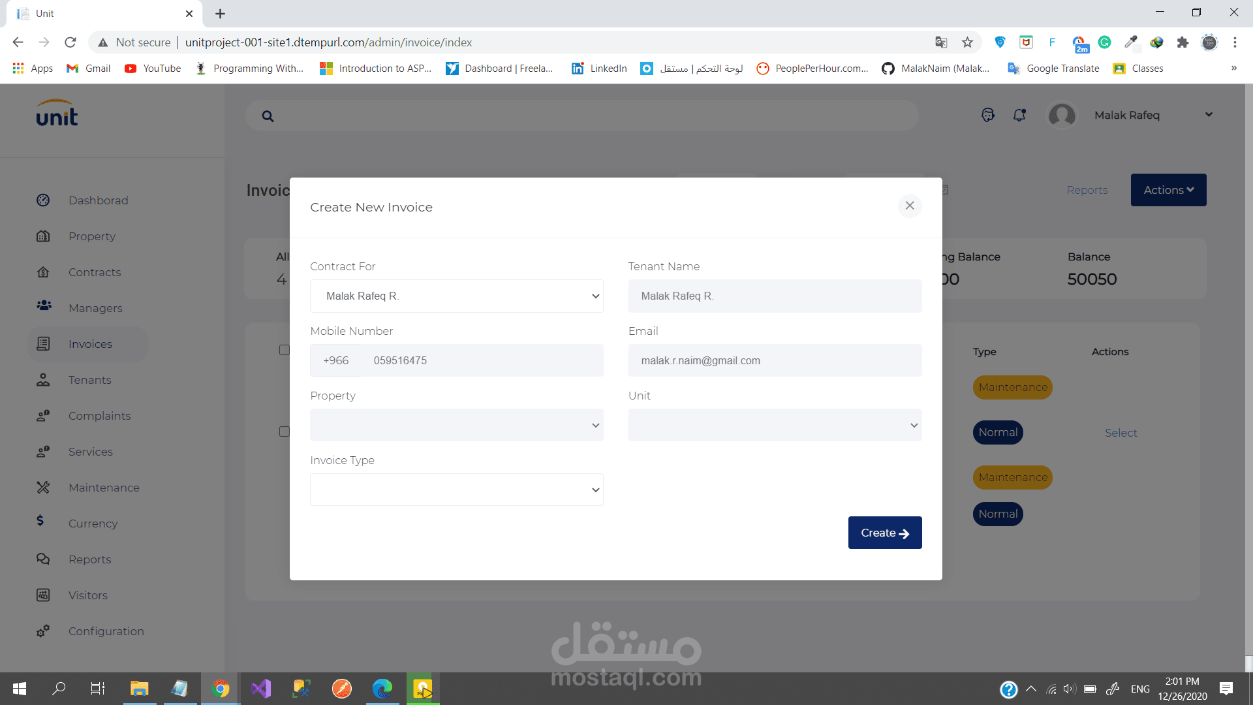
Task: Tick the second table row checkbox
Action: (284, 431)
